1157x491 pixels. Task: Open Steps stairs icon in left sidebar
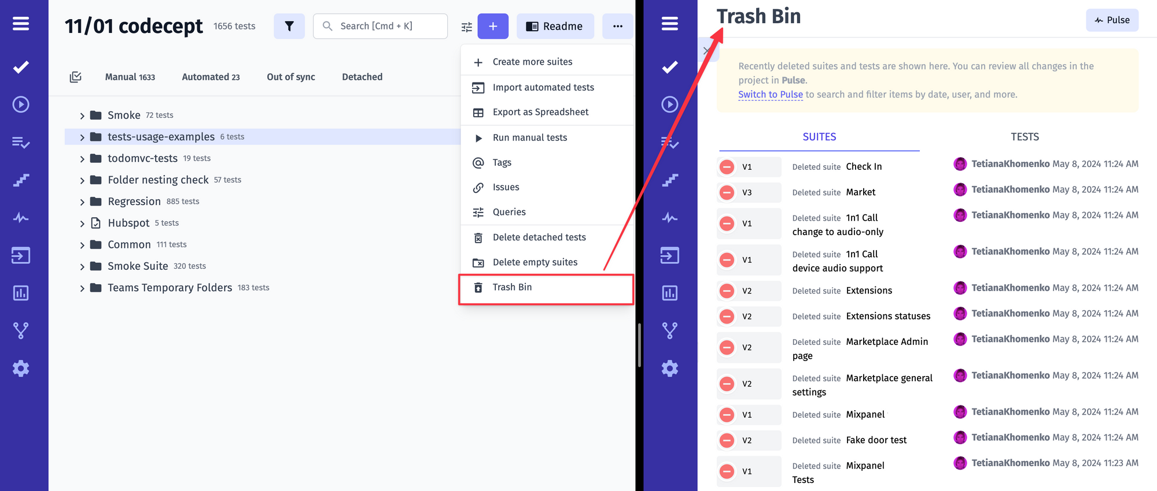click(x=21, y=180)
